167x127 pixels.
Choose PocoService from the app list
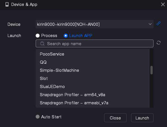[x=93, y=54]
